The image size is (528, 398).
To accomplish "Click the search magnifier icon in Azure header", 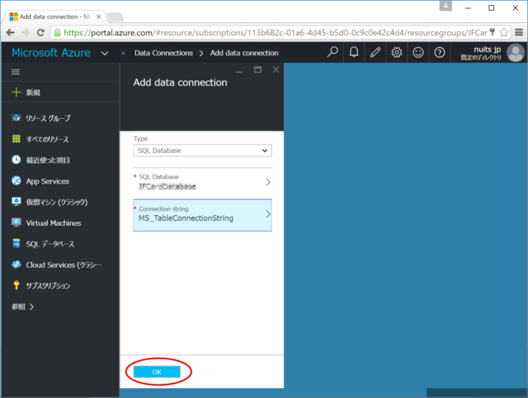I will [x=333, y=52].
